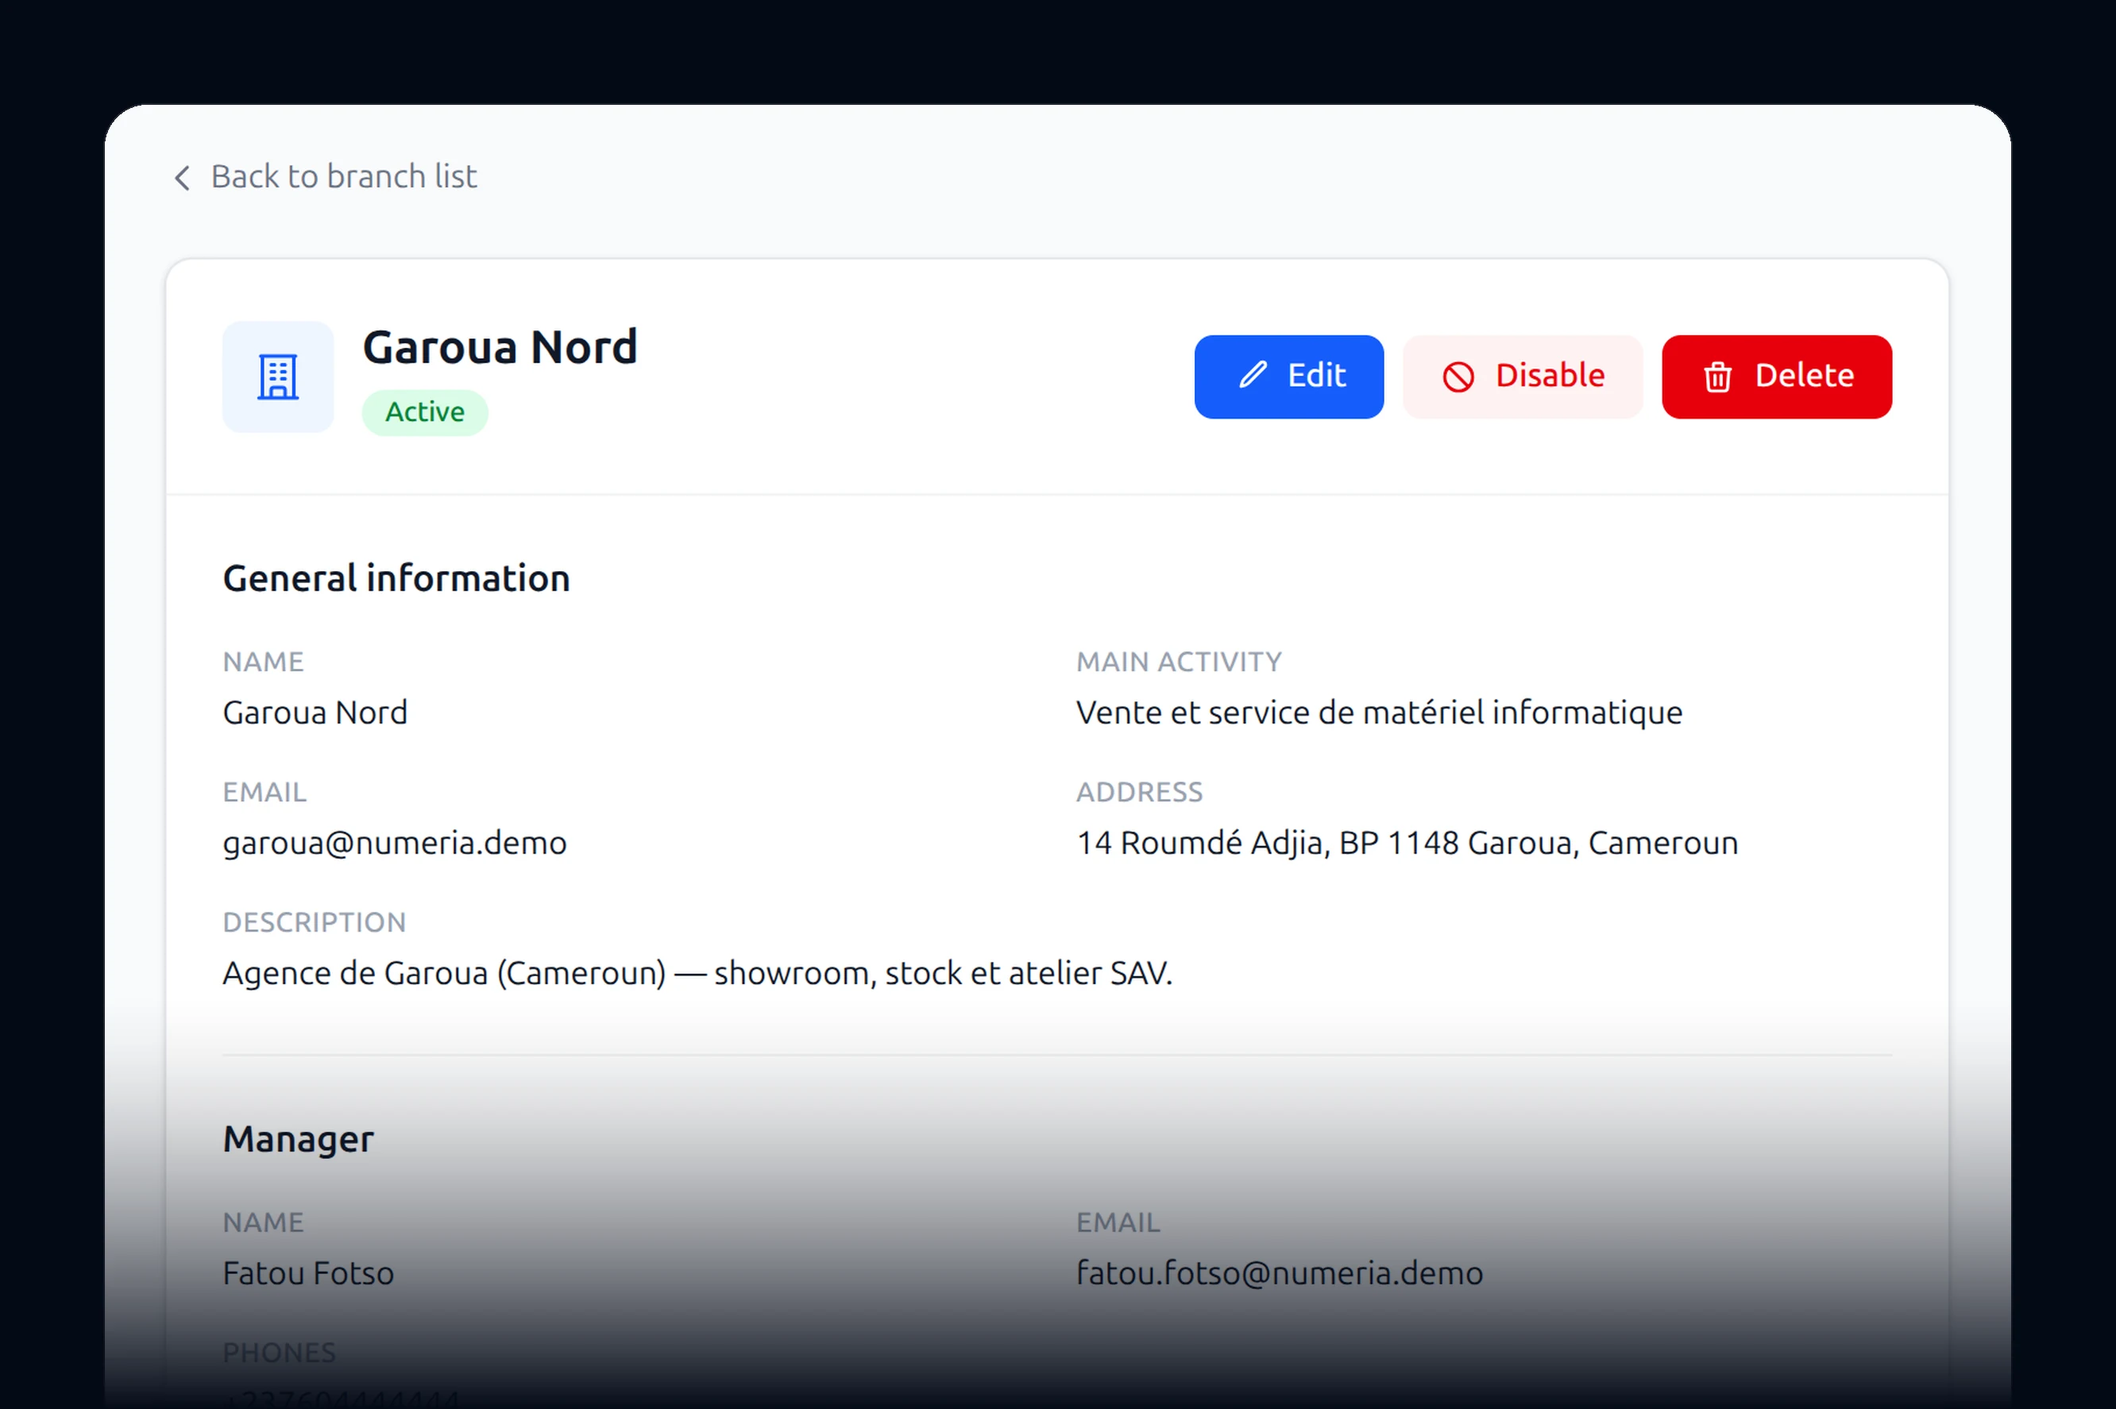Click the DESCRIPTION field label
Screen dimensions: 2116x1409
315,923
